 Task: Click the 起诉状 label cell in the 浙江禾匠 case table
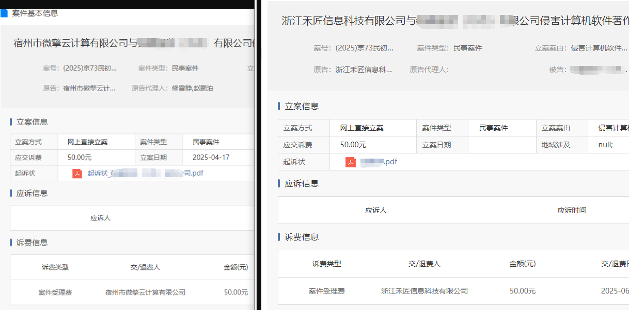pyautogui.click(x=304, y=162)
